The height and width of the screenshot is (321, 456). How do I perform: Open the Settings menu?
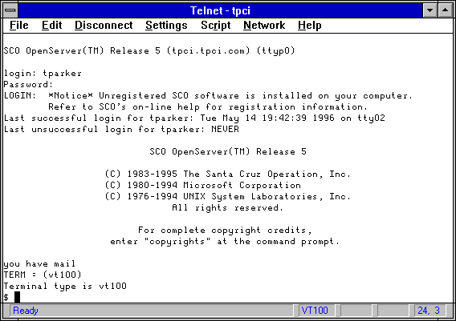tap(166, 26)
